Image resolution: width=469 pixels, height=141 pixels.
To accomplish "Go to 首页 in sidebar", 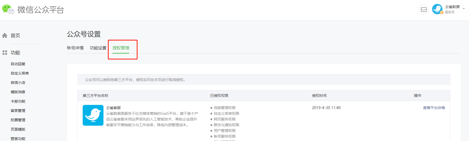I will click(x=15, y=36).
